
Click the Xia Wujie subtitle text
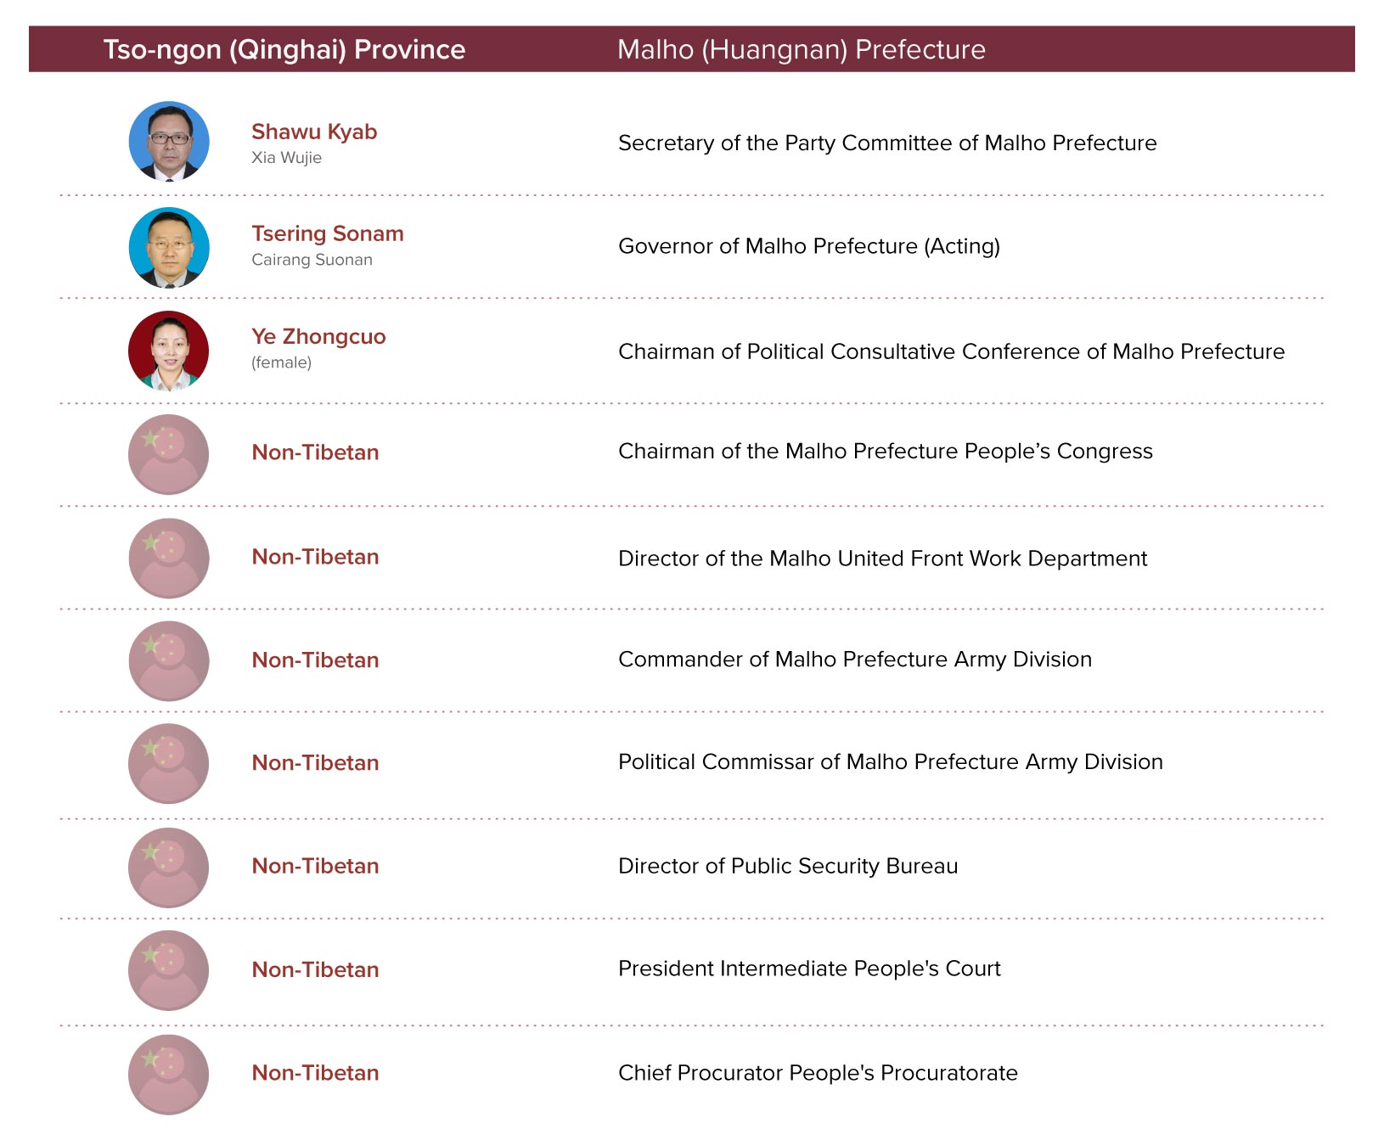(286, 158)
